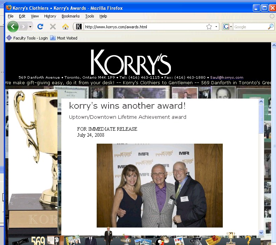Click the Saul@korrys.com email link
Viewport: 276px width, 245px height.
click(x=227, y=77)
